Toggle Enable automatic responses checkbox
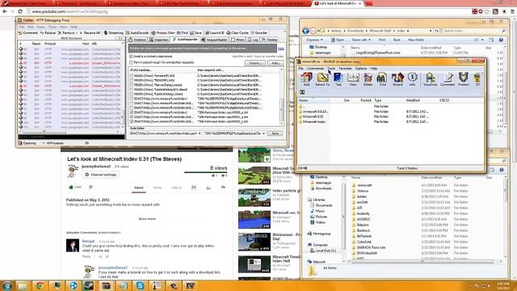The height and width of the screenshot is (291, 517). point(132,57)
